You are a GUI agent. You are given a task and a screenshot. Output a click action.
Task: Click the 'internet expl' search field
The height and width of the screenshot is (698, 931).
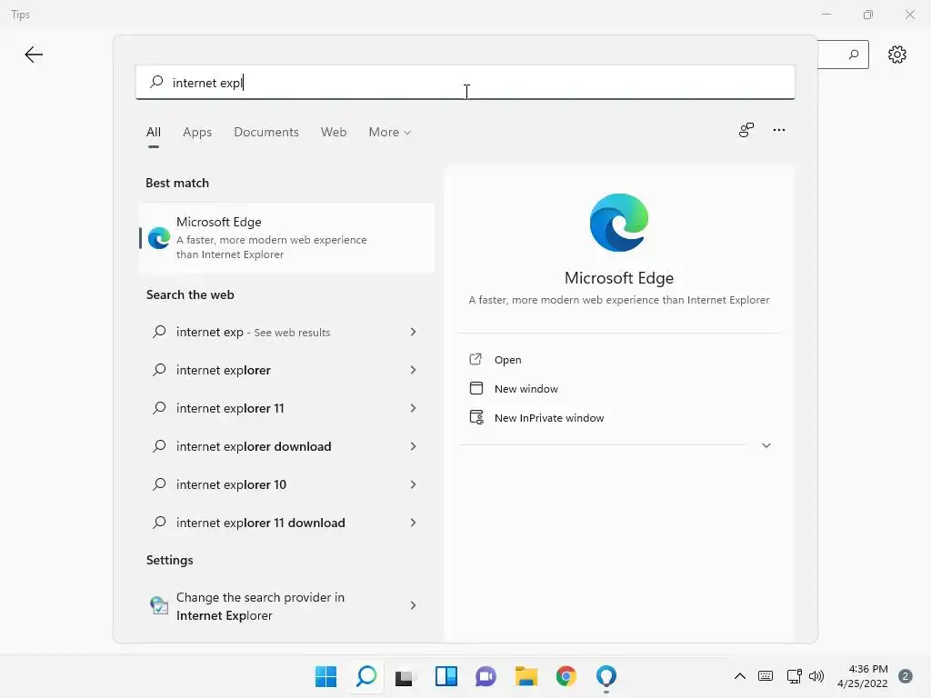[x=465, y=82]
